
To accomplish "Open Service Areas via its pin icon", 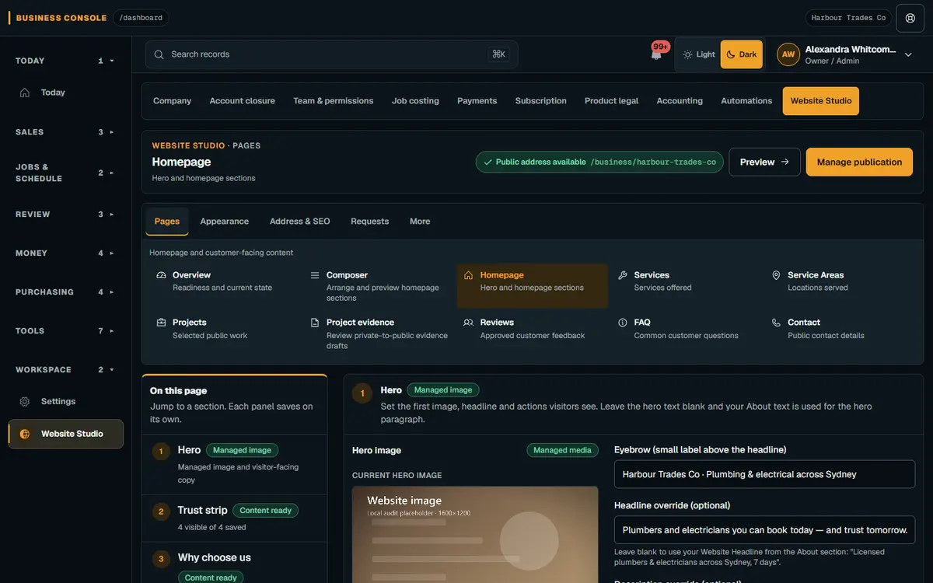I will tap(776, 275).
